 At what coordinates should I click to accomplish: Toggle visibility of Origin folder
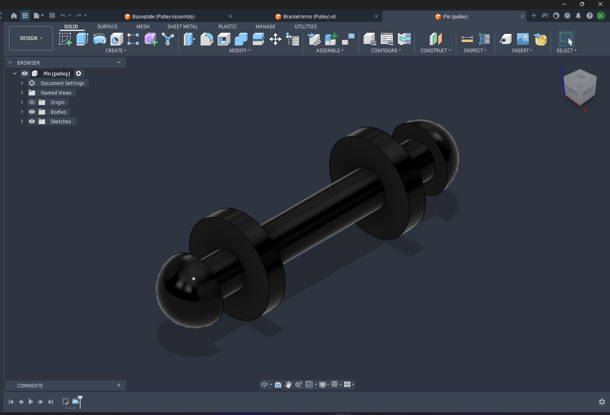point(32,103)
